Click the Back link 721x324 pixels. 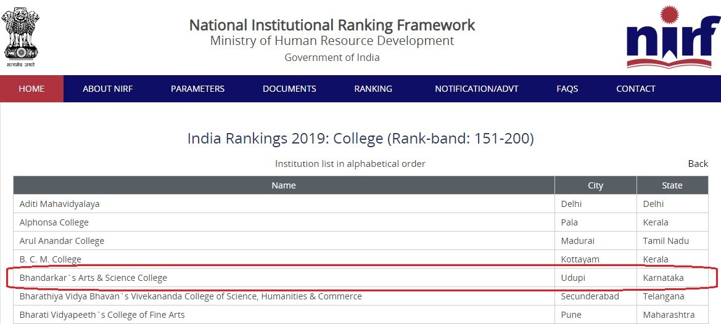coord(698,163)
